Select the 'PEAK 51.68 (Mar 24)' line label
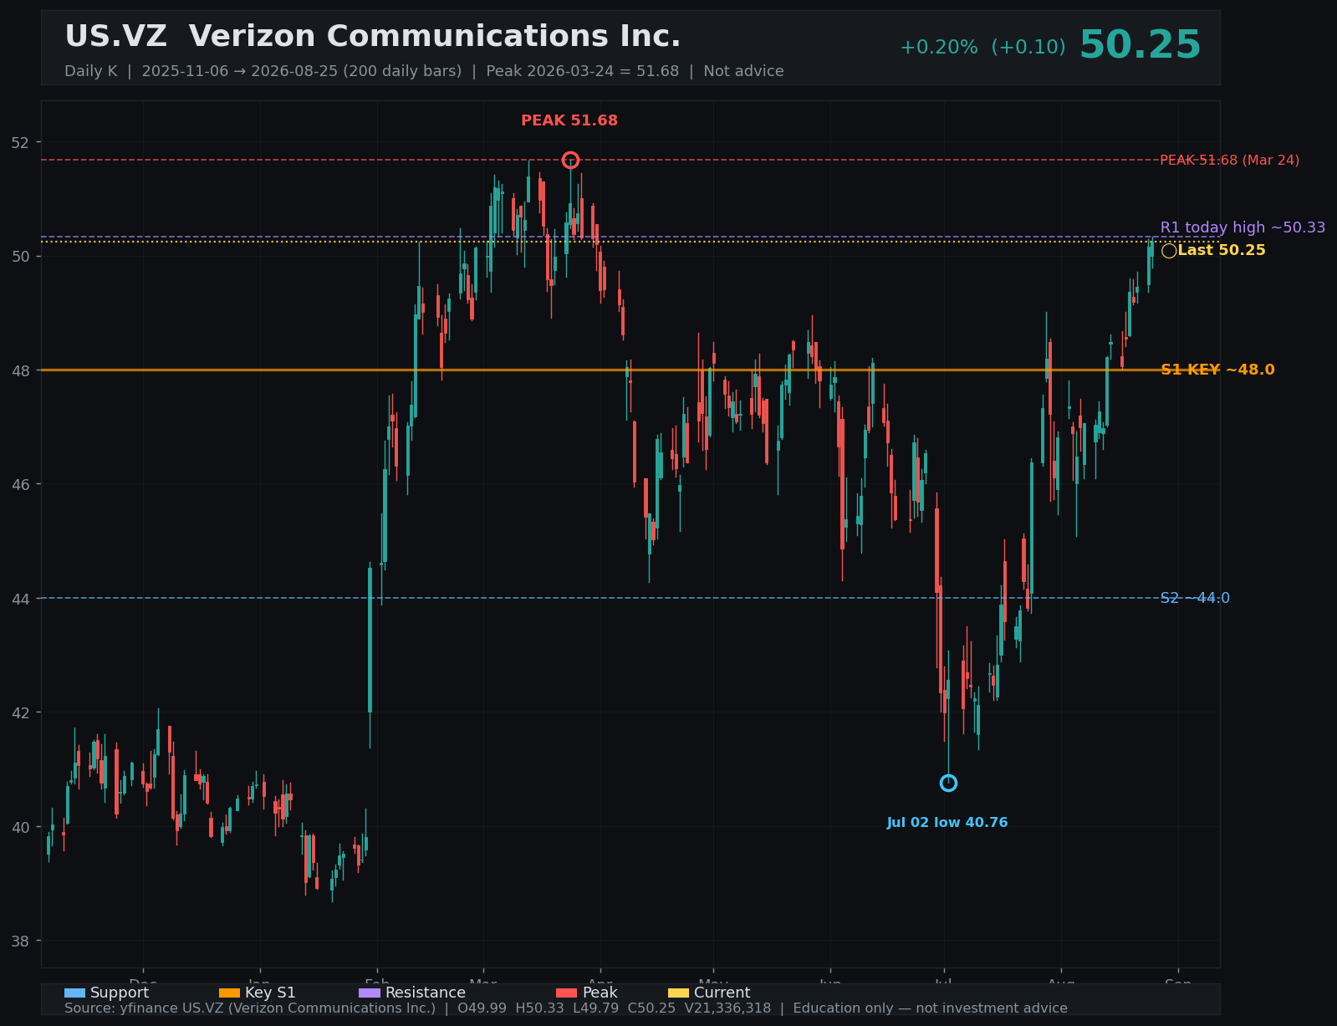 coord(1229,160)
